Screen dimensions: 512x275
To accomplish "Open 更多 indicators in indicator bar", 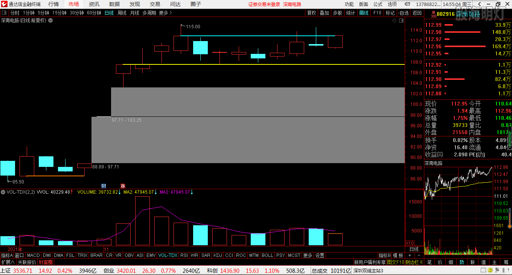I will [308, 255].
